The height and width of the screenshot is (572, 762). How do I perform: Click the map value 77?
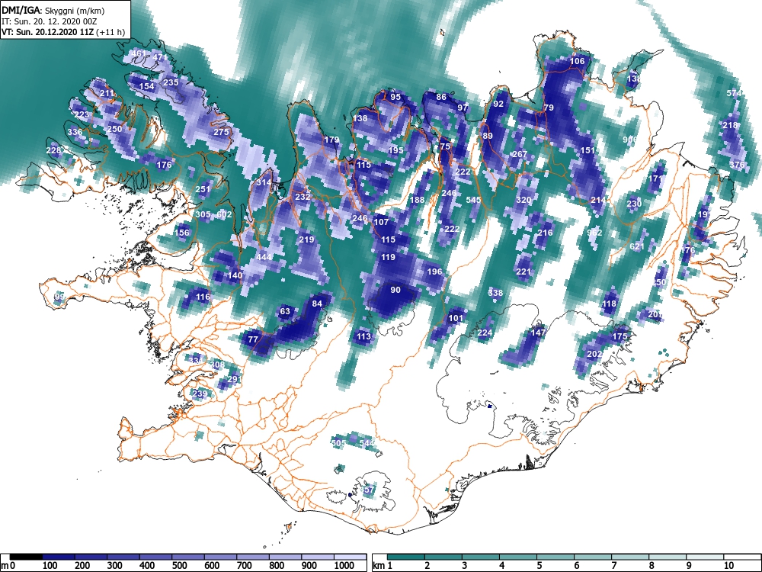(x=253, y=339)
